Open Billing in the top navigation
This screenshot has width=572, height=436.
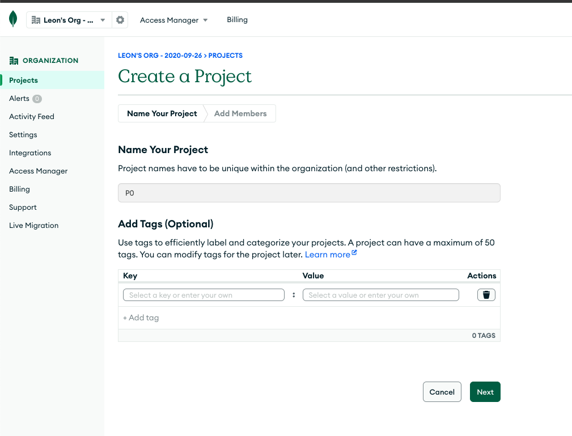click(x=237, y=20)
